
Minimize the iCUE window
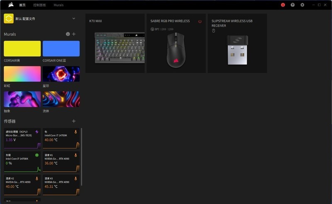pyautogui.click(x=314, y=5)
